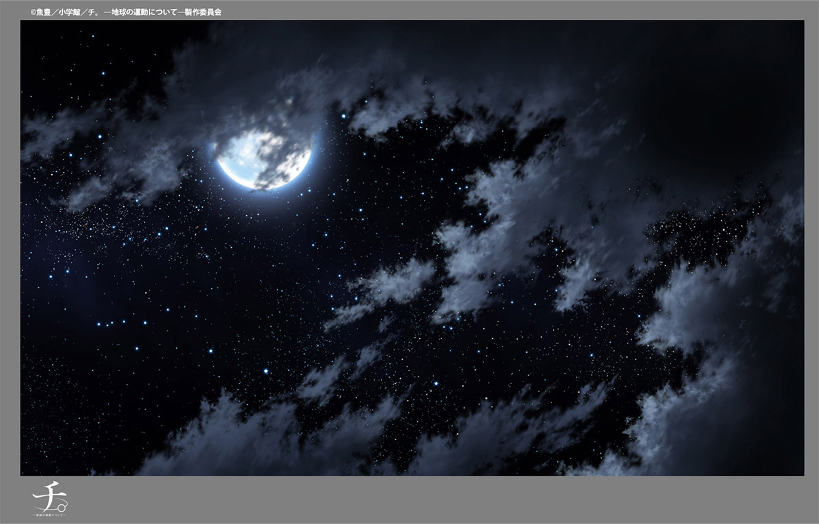
Task: Click 製作委員会 at the end of the copyright
Action: tap(203, 12)
